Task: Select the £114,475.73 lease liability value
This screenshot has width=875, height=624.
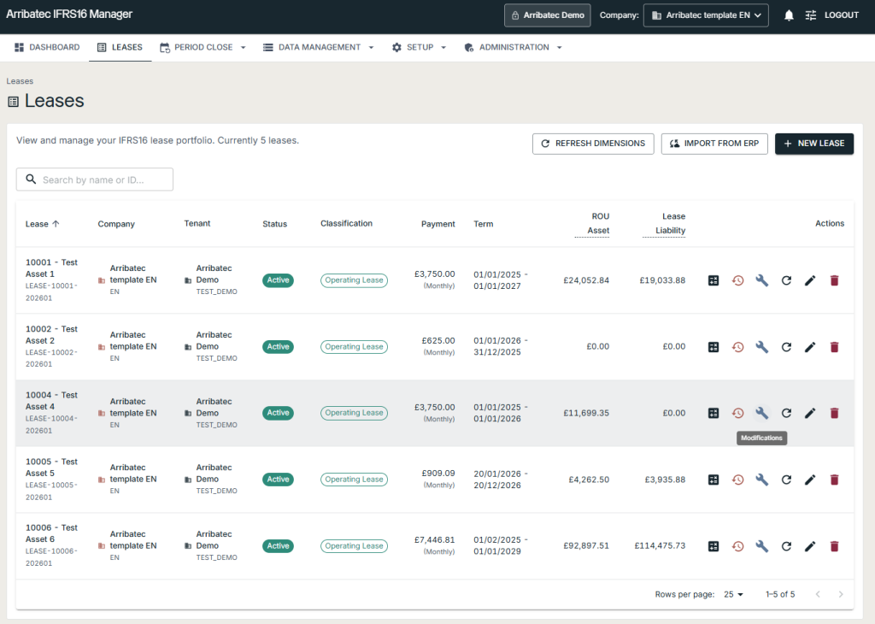Action: pyautogui.click(x=660, y=546)
